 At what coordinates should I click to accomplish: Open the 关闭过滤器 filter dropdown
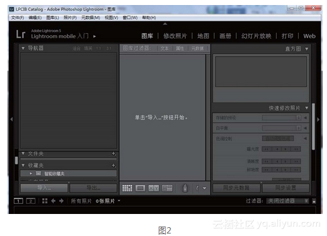click(287, 201)
